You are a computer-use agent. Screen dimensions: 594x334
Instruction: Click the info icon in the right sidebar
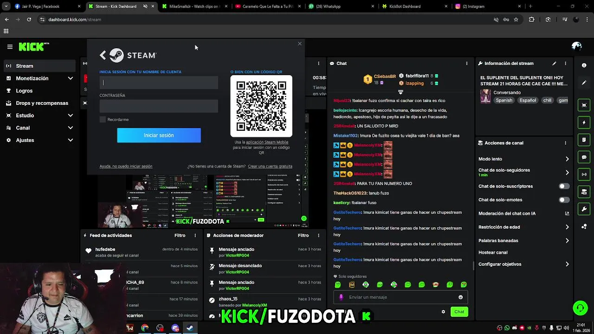(584, 65)
